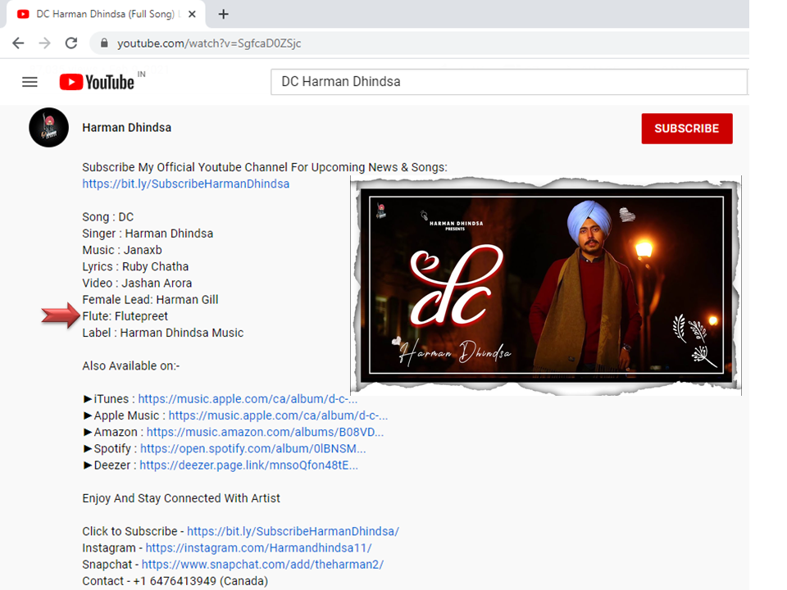Open the YouTube hamburger guide menu
The image size is (787, 590).
pos(30,82)
